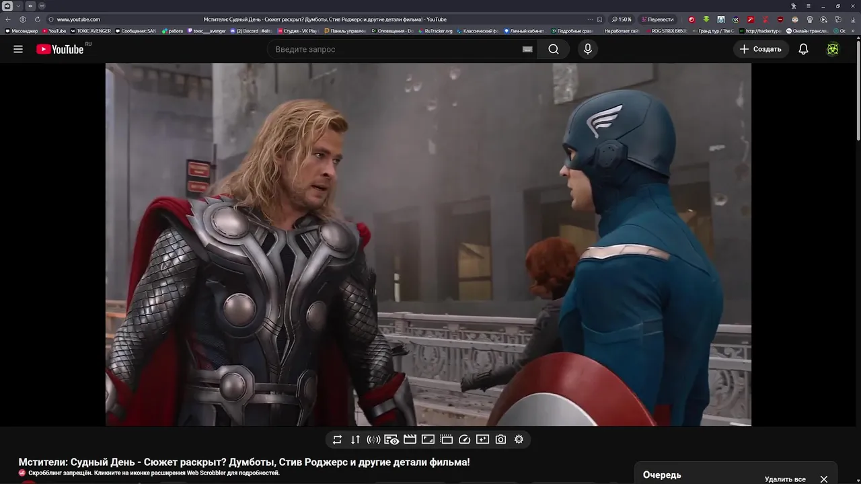Click the resize-player frame icon
The image size is (861, 484).
428,440
